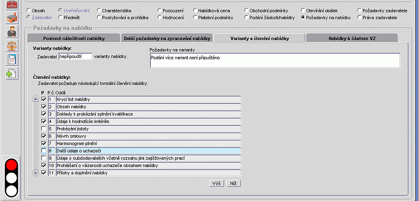Click the order number field of row 8
This screenshot has height=201, width=419.
click(51, 151)
